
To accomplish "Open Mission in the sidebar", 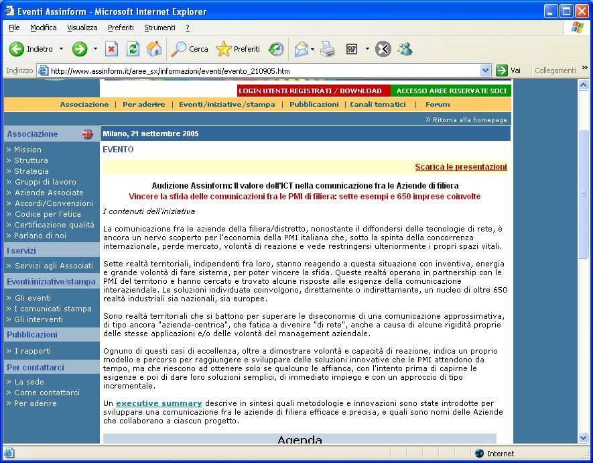I will coord(27,150).
